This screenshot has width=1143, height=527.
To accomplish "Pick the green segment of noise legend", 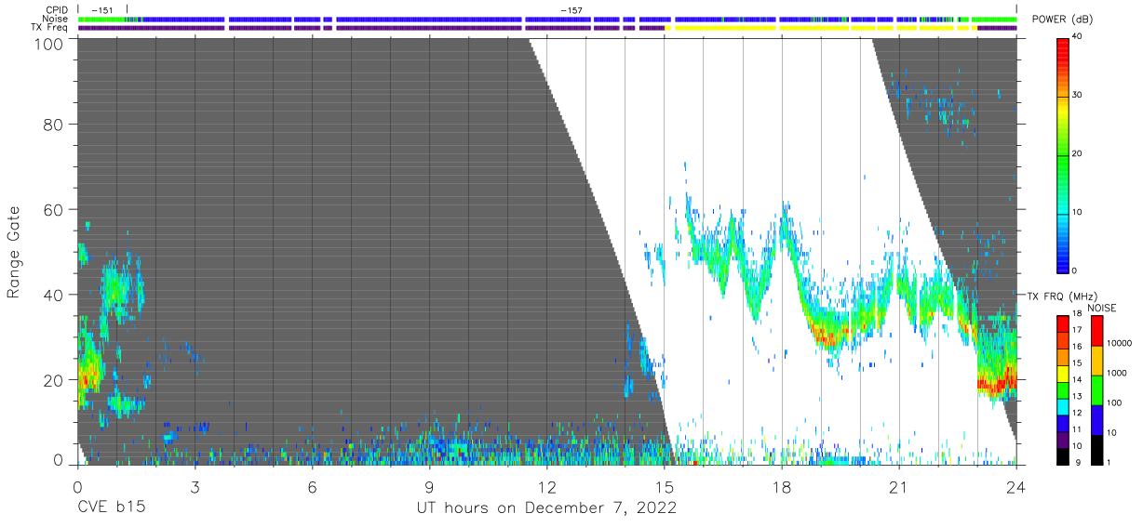I will tap(1096, 389).
